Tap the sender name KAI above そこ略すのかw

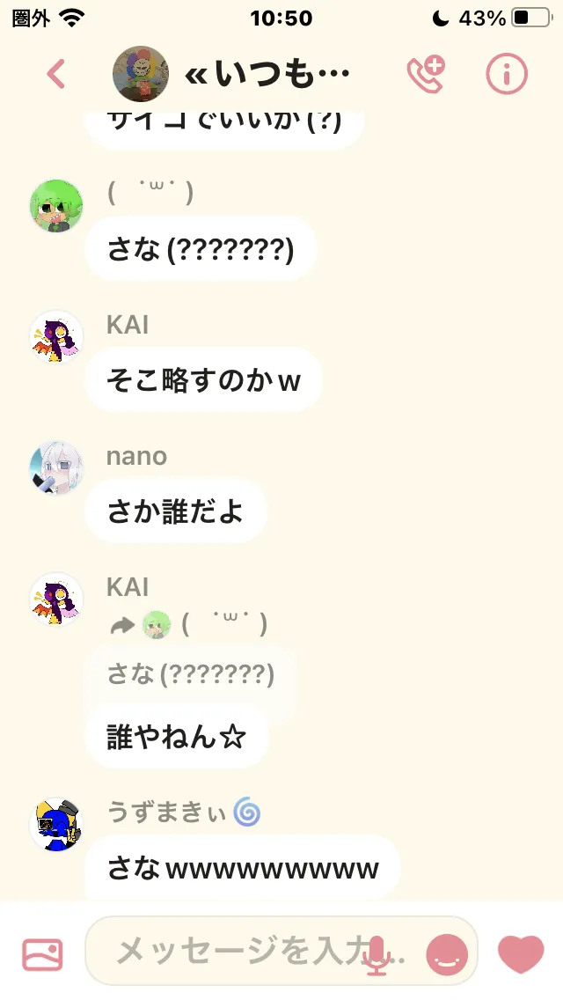click(128, 325)
